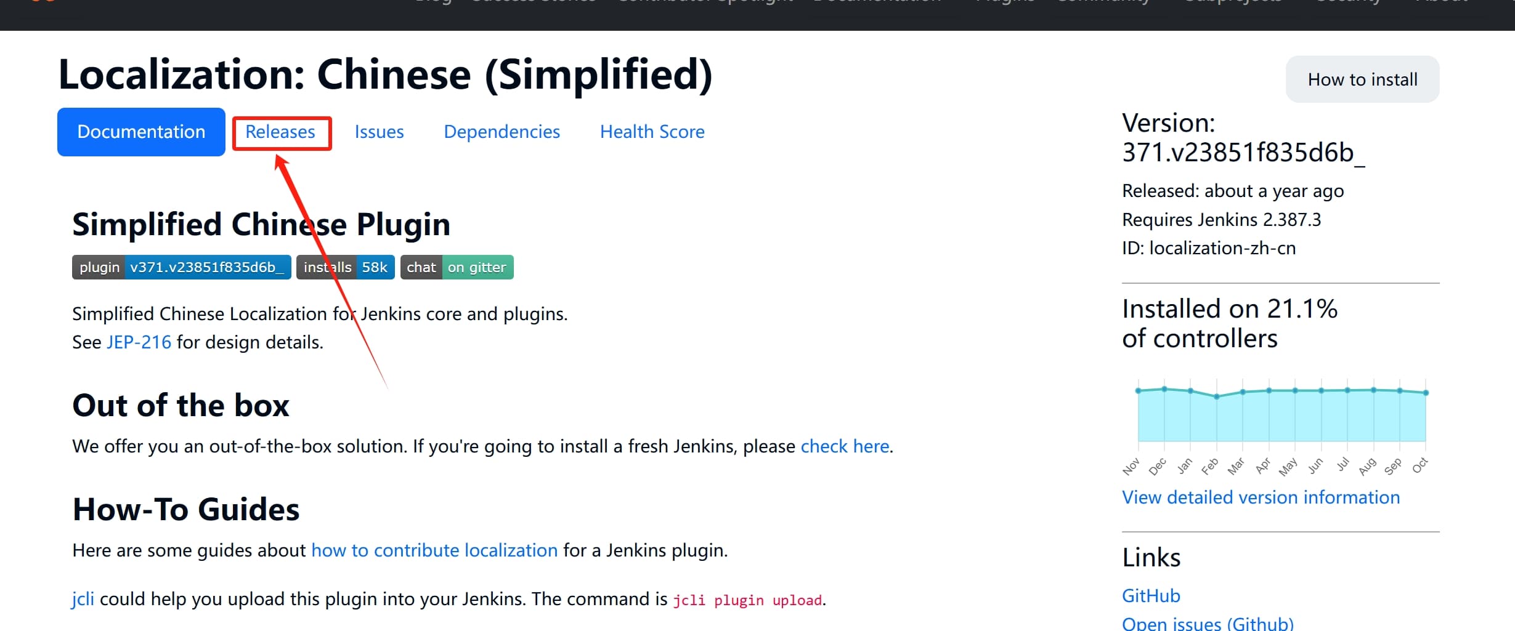Follow the JEP-216 link
1515x631 pixels.
point(139,342)
